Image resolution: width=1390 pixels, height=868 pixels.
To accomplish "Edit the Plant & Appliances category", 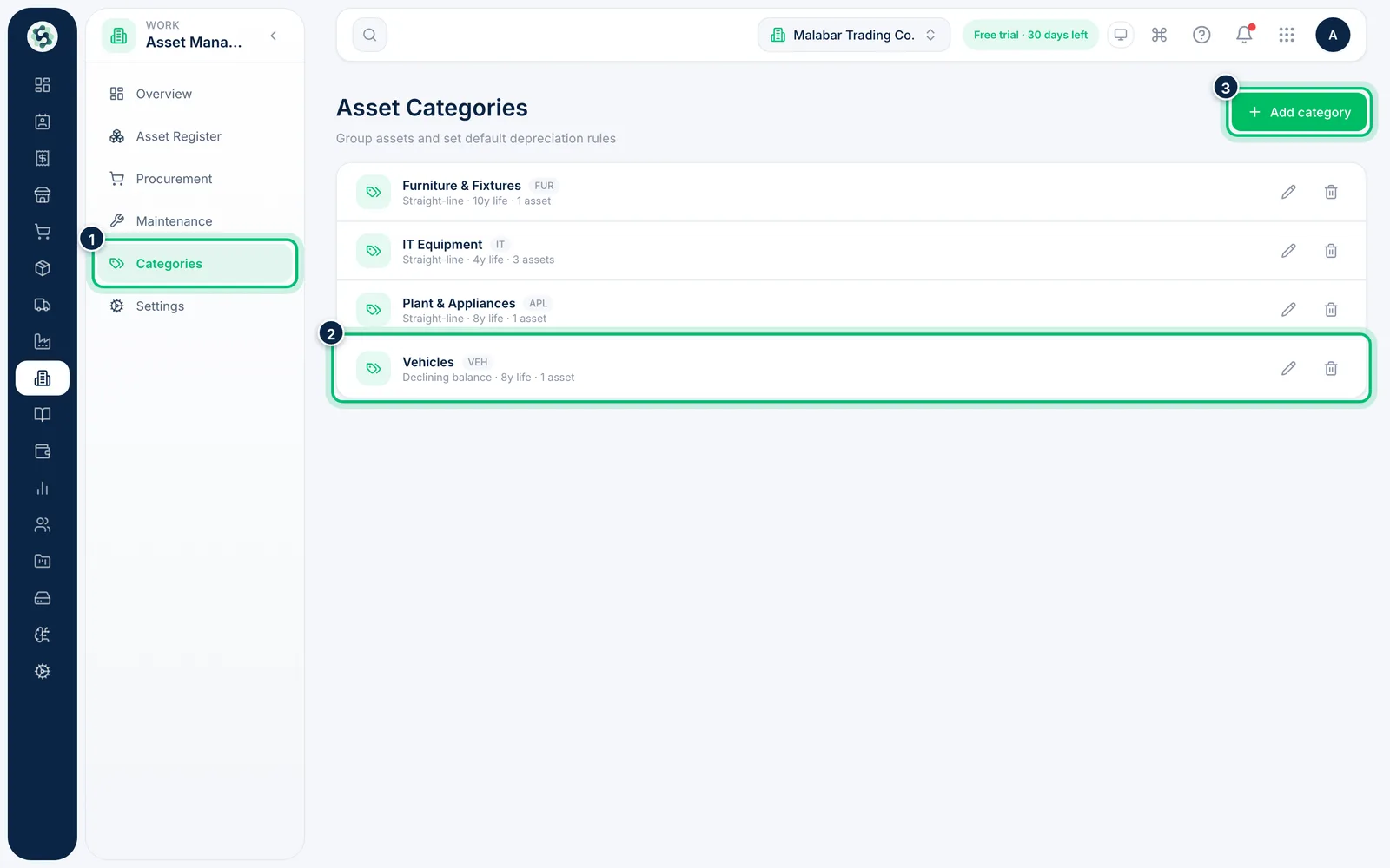I will click(x=1288, y=310).
